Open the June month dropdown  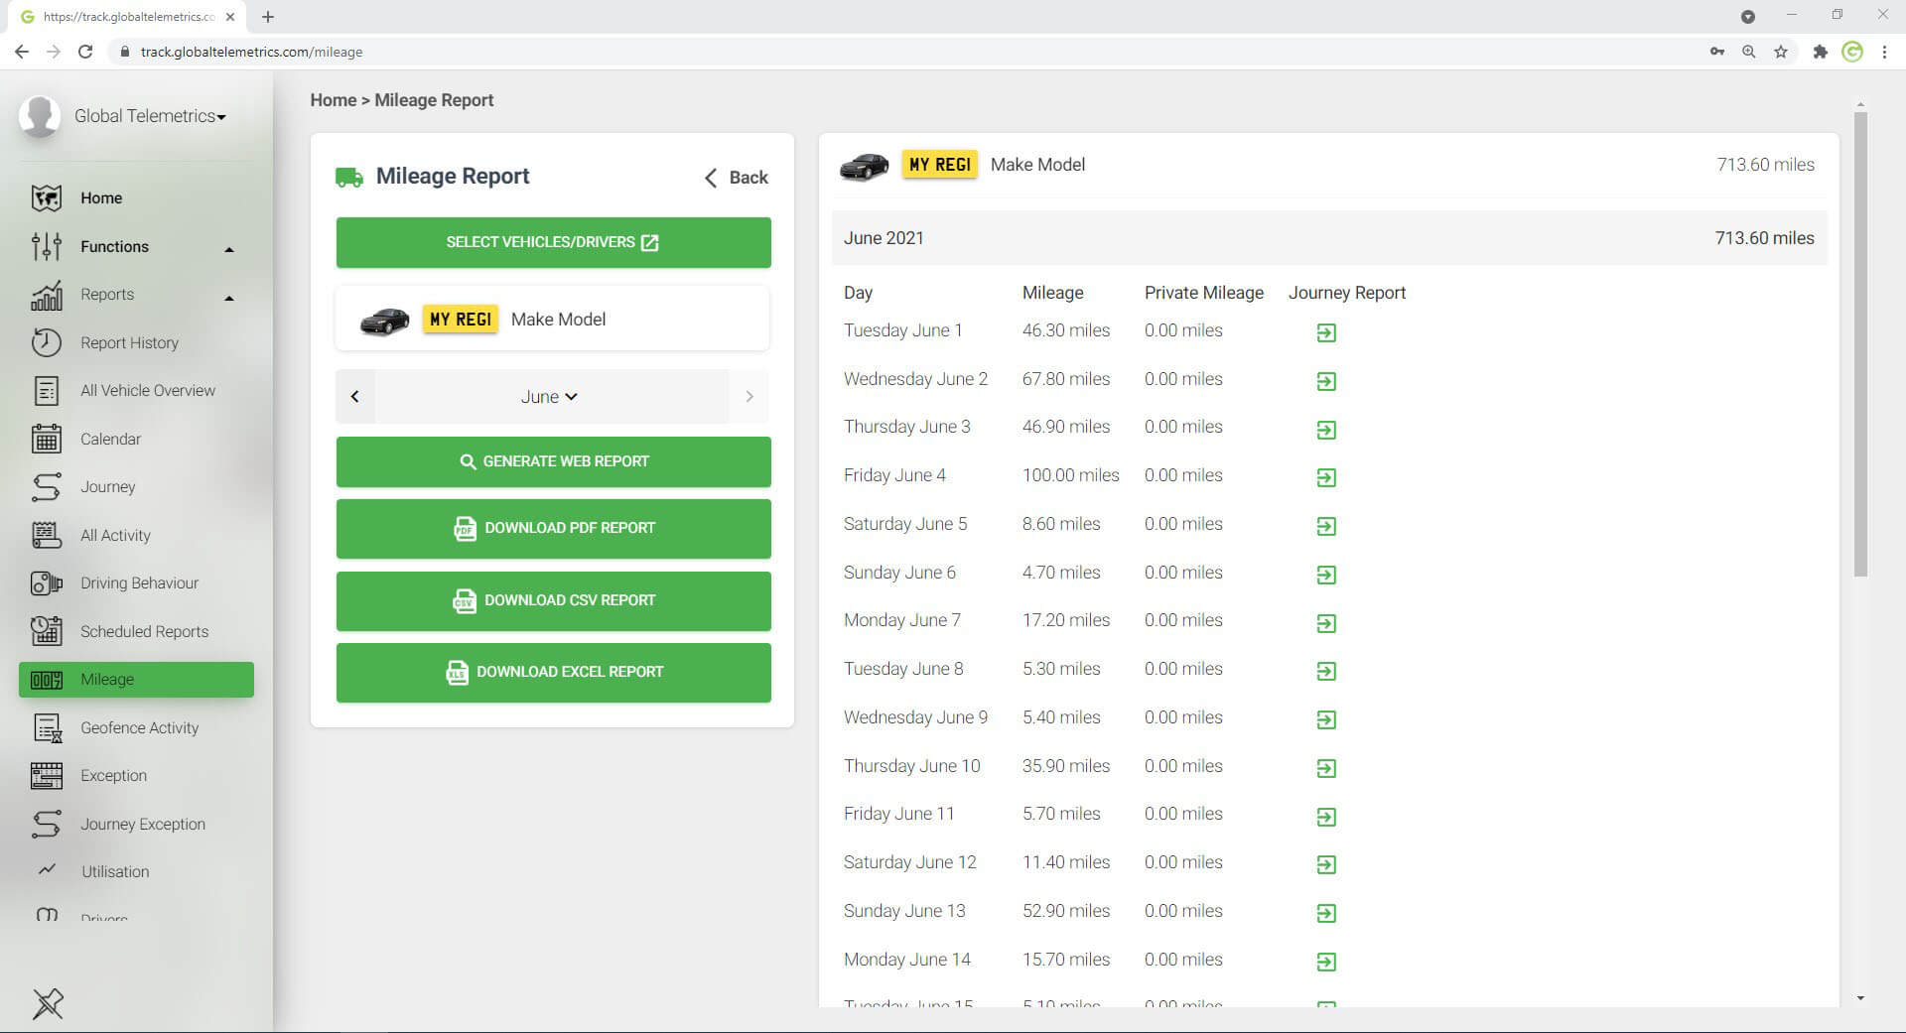click(x=549, y=397)
